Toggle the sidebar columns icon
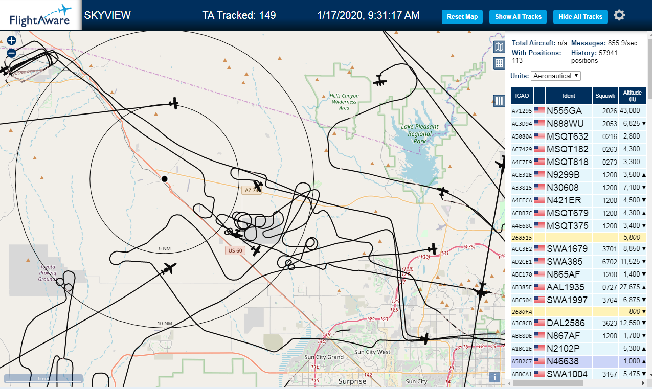The height and width of the screenshot is (389, 652). coord(499,101)
